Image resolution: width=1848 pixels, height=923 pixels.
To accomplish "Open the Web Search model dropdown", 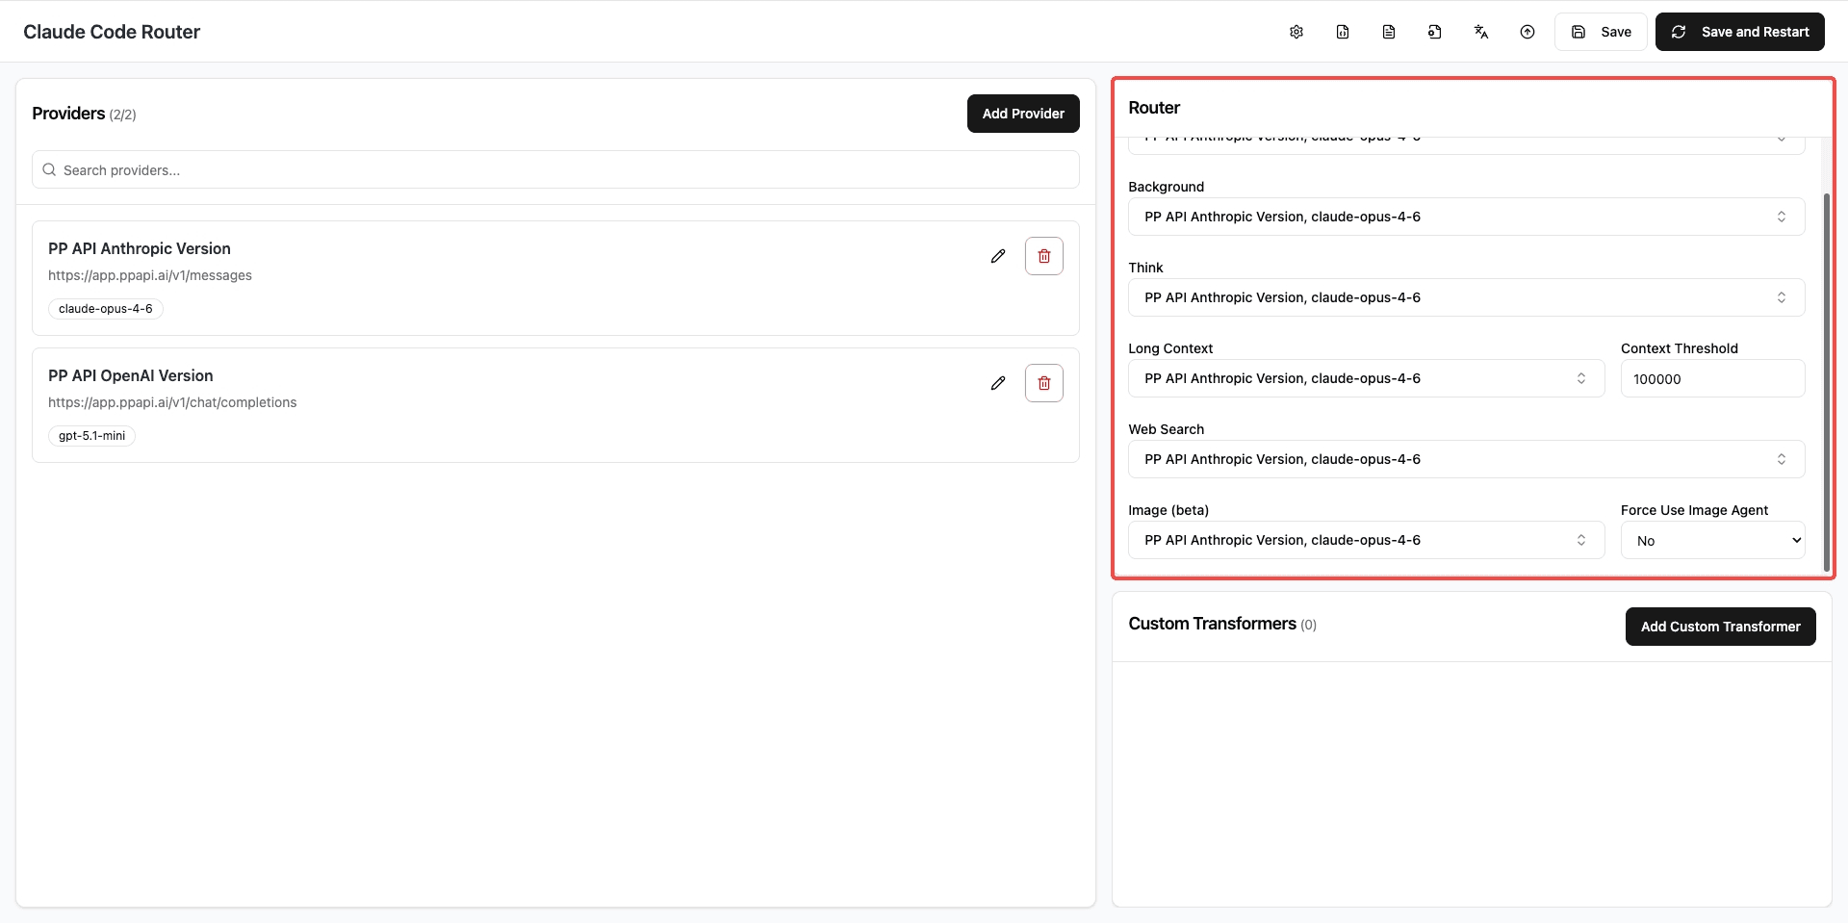I will coord(1466,458).
